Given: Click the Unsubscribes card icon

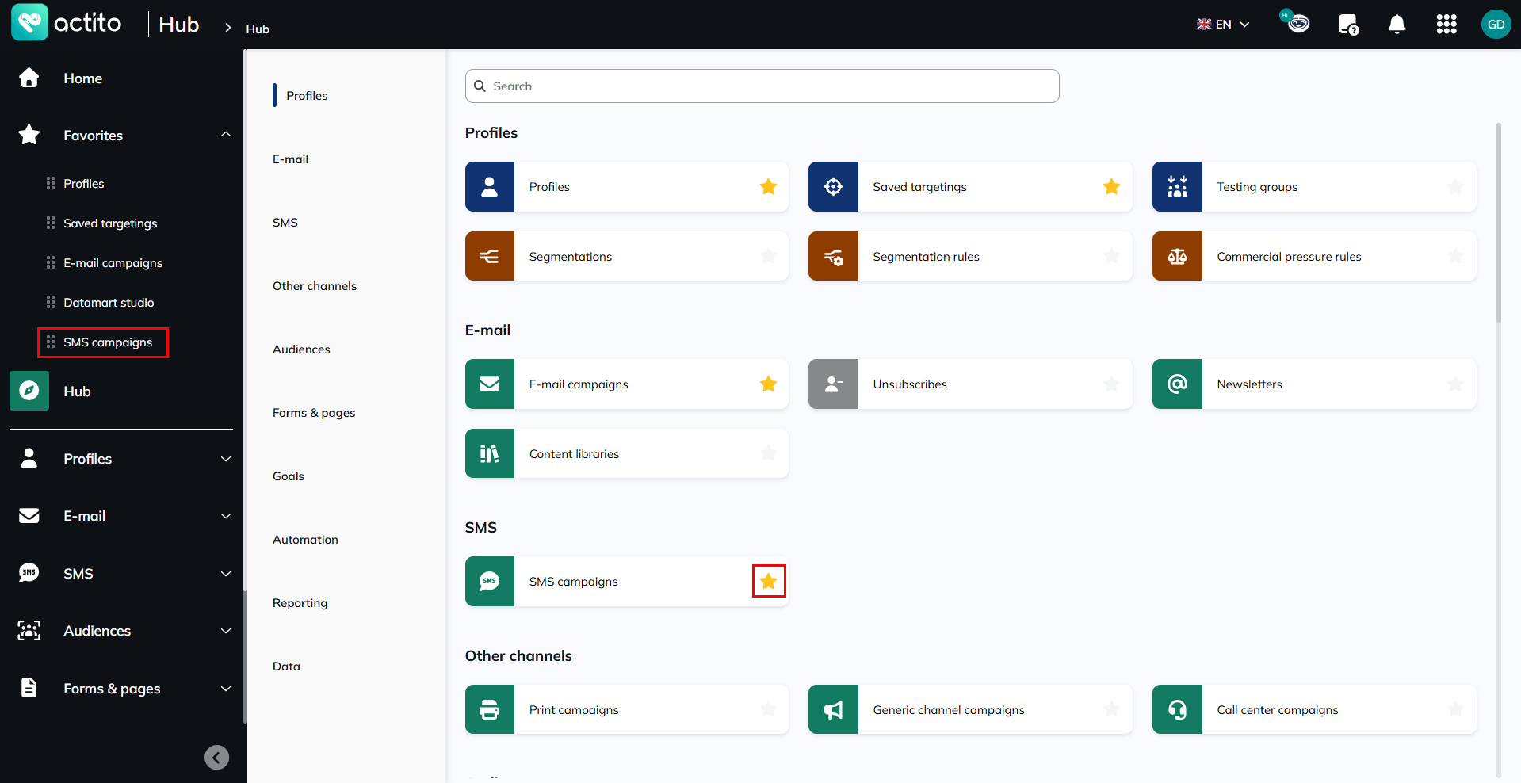Looking at the screenshot, I should click(x=833, y=384).
